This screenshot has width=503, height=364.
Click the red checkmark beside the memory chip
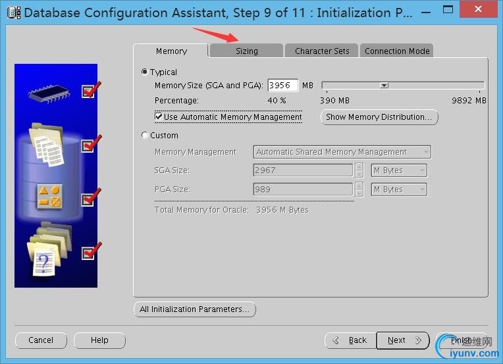pos(91,90)
